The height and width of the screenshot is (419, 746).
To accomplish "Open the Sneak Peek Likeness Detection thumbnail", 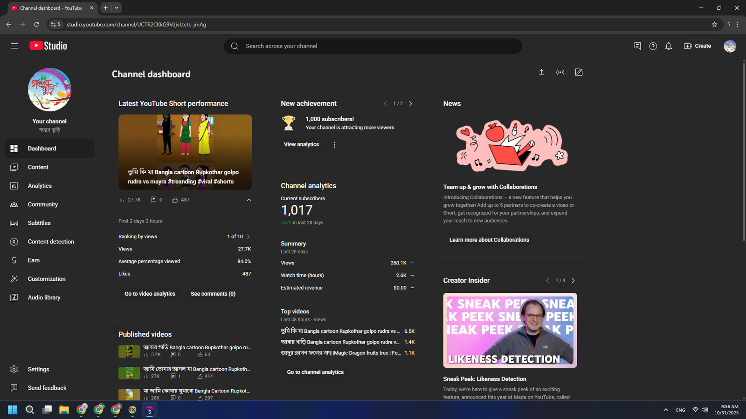I will point(510,330).
